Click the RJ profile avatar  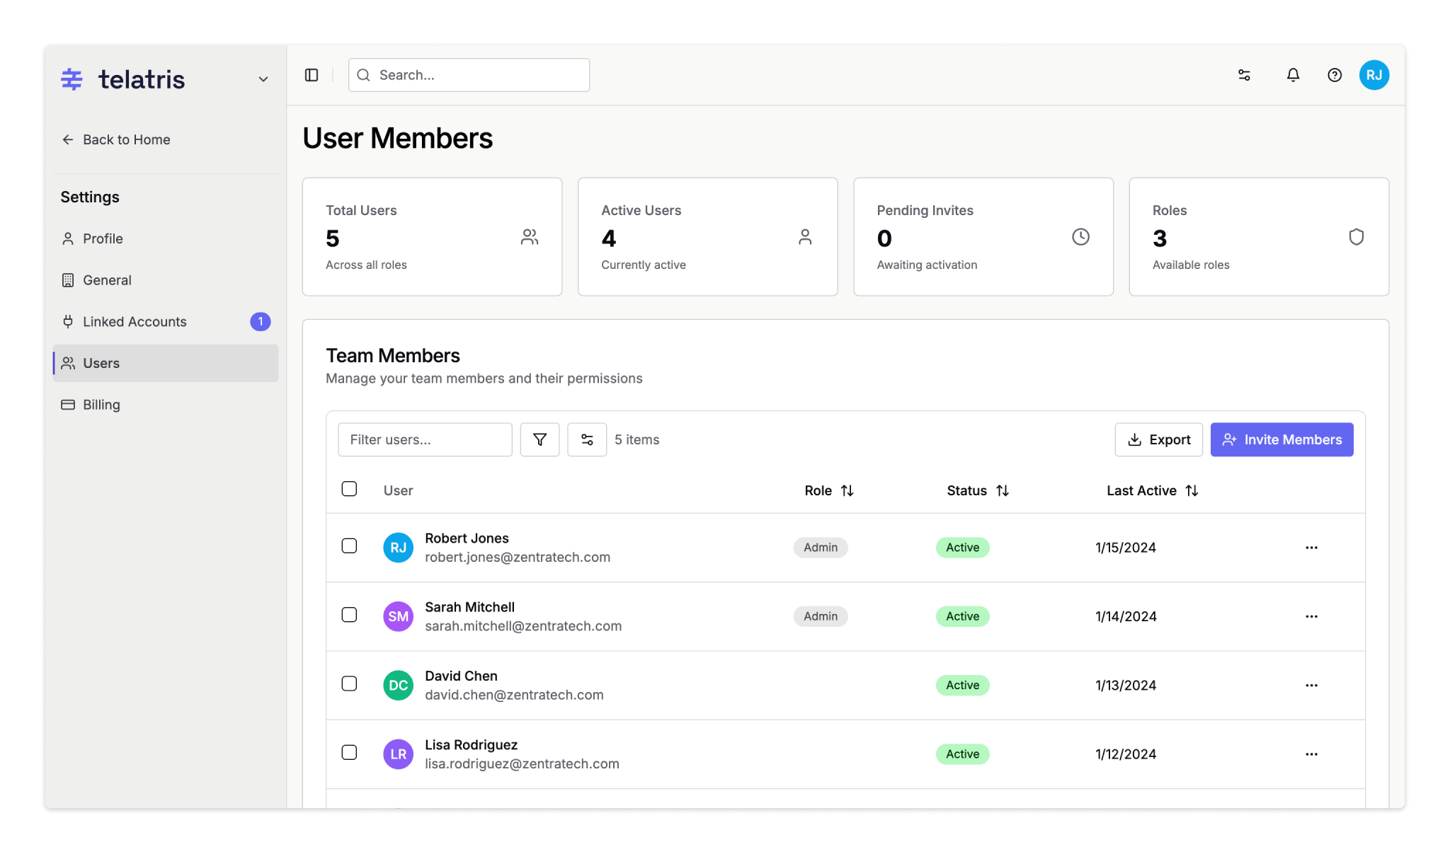1374,75
